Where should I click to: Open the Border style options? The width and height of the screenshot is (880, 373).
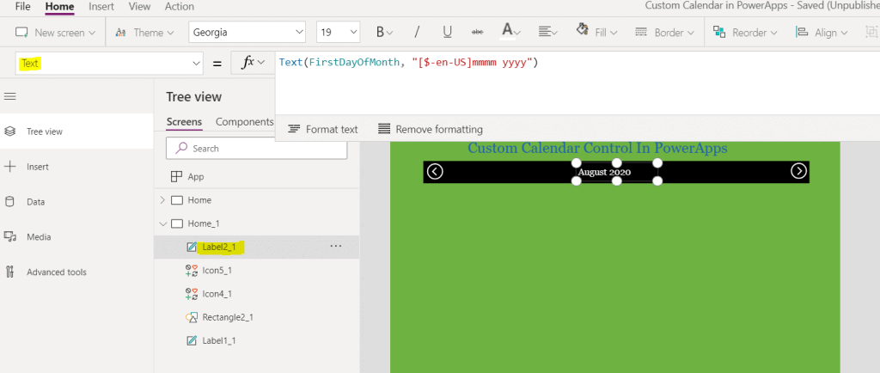[x=665, y=33]
